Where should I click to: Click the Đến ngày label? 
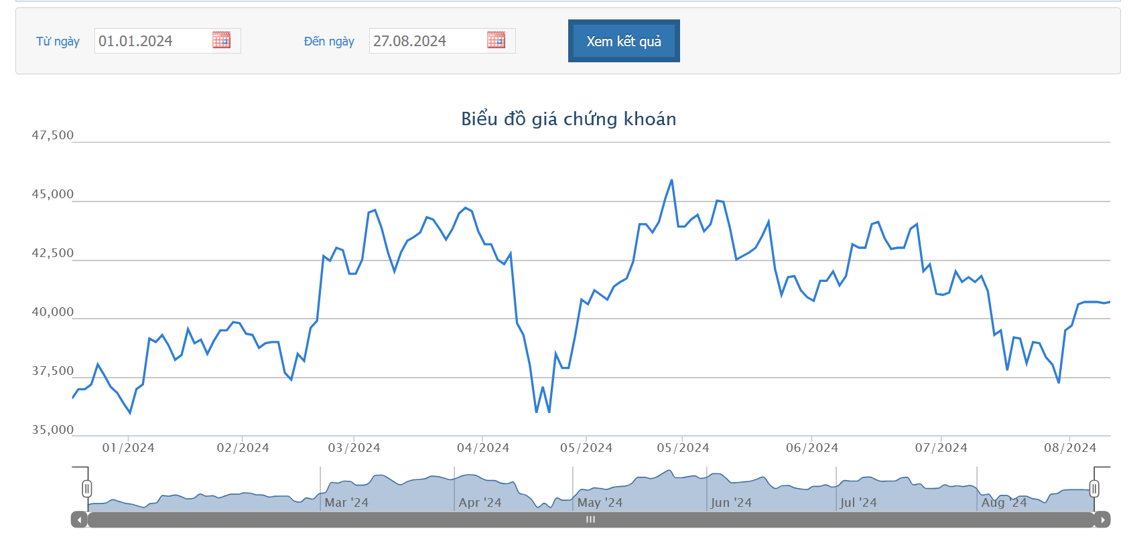pos(329,42)
